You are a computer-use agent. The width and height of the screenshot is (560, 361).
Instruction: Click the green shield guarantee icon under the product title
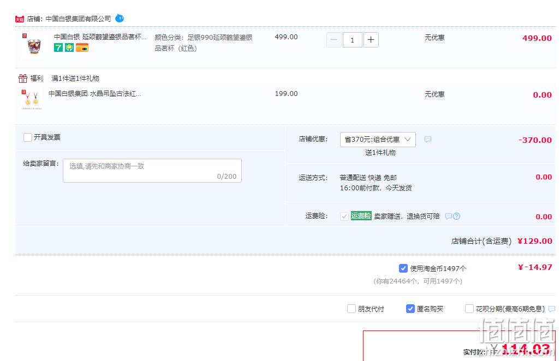69,47
